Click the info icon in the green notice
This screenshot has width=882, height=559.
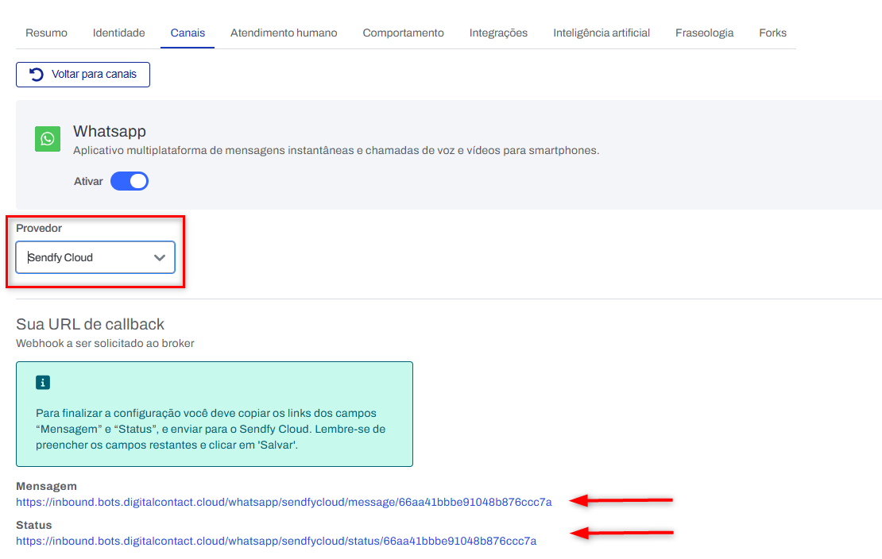43,383
